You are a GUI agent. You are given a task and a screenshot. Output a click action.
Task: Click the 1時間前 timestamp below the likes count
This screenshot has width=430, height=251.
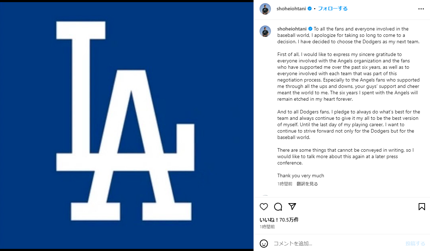[x=267, y=227]
